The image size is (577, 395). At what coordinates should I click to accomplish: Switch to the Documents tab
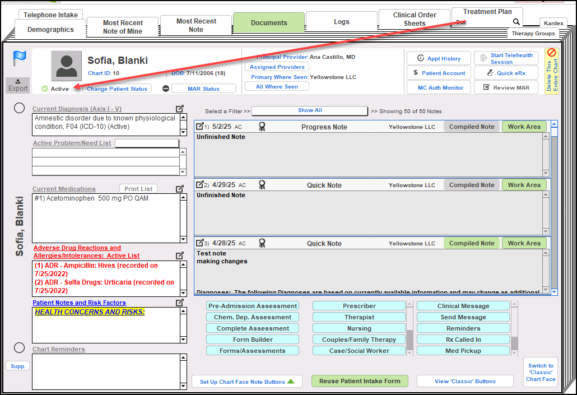point(269,23)
